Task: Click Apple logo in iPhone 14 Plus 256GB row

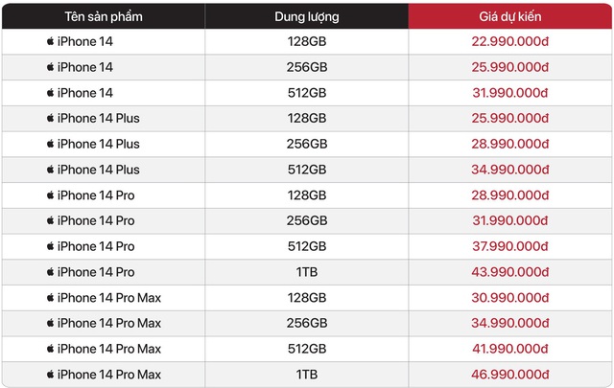Action: point(50,144)
